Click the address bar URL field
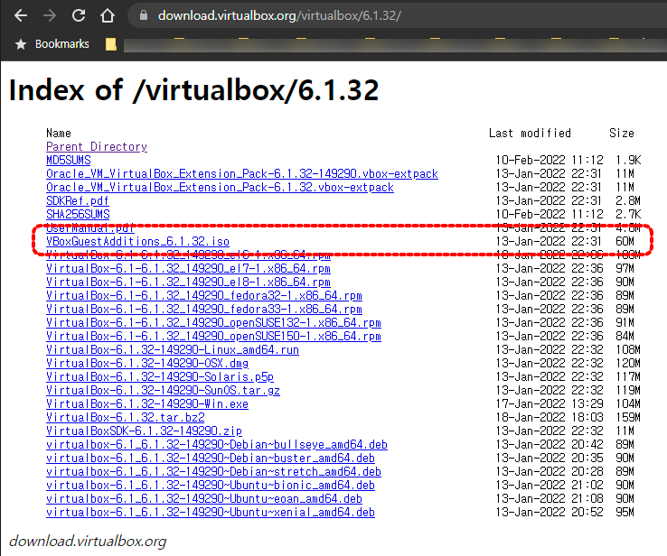Viewport: 667px width, 556px height. (398, 15)
